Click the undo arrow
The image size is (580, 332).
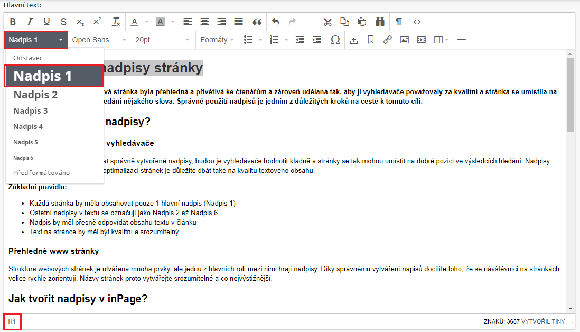(275, 22)
